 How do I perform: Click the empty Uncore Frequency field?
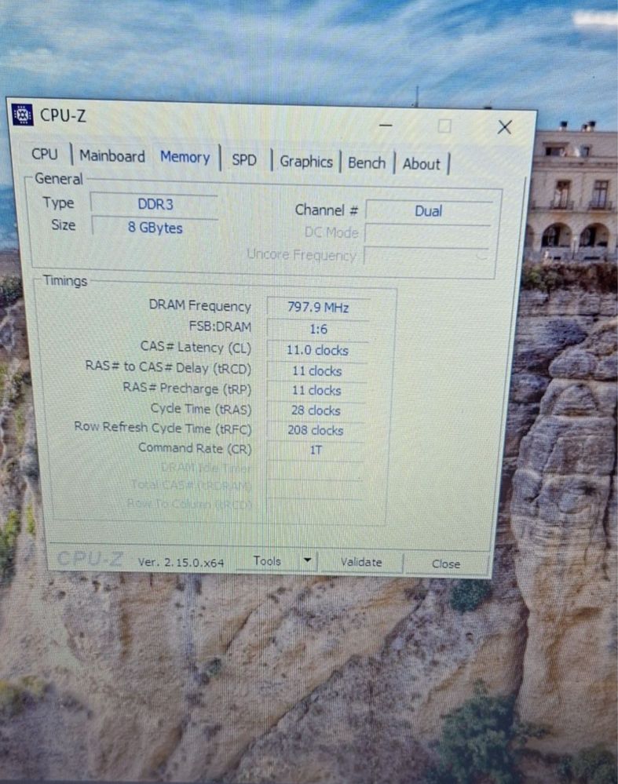point(426,256)
